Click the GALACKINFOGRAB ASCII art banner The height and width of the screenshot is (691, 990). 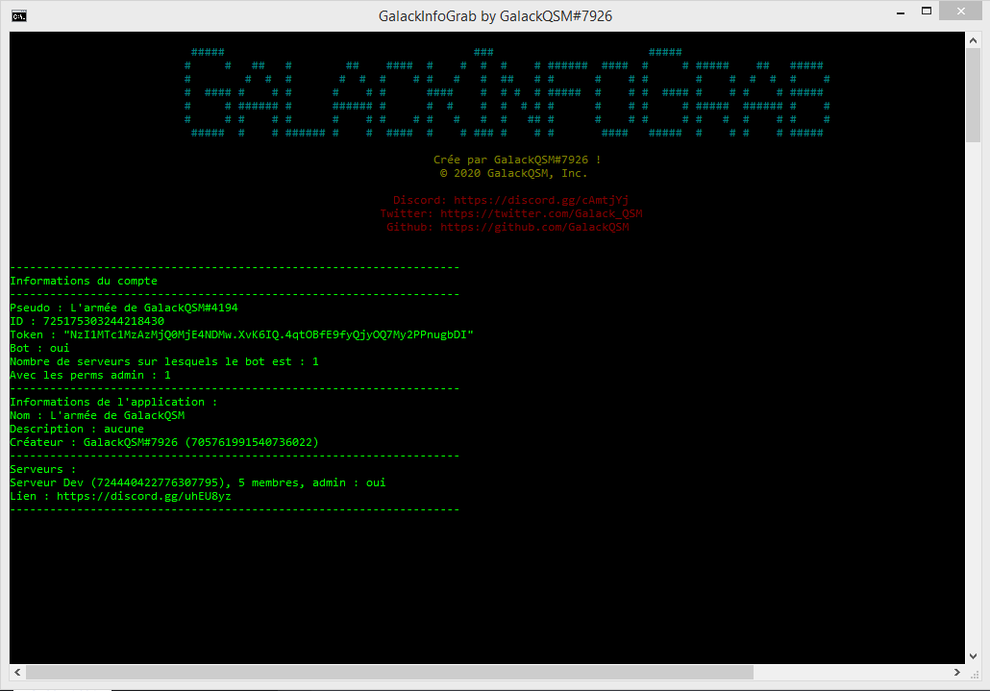tap(507, 92)
